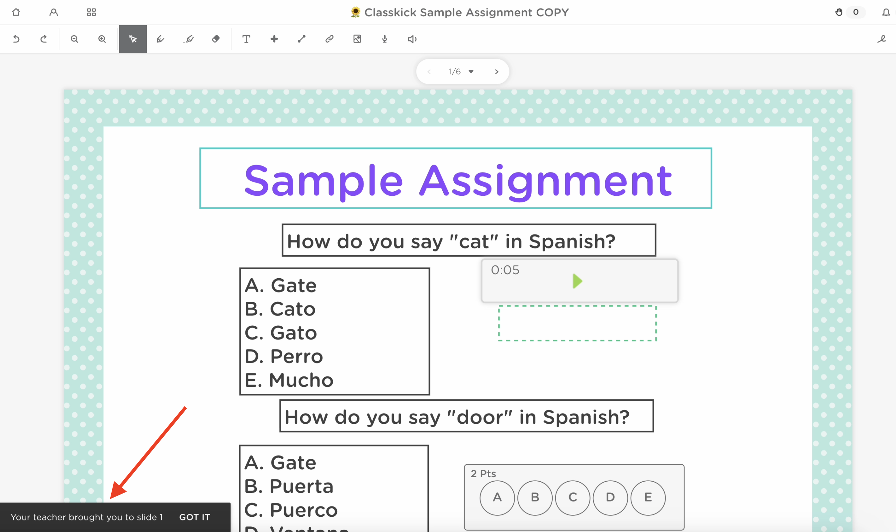Open the notifications bell
This screenshot has height=532, width=896.
tap(886, 12)
